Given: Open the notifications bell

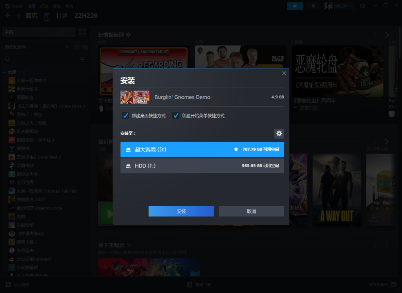Looking at the screenshot, I should click(x=313, y=6).
